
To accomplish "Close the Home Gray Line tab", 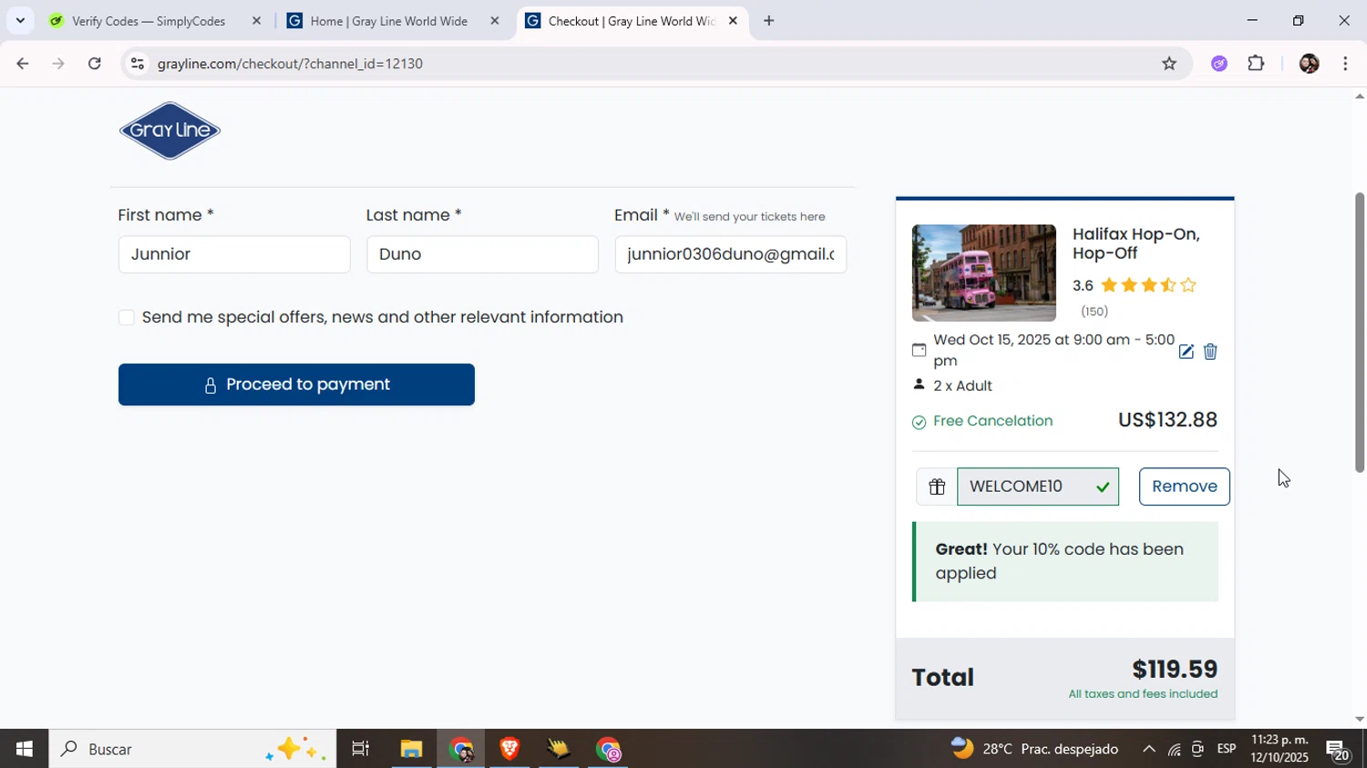I will pos(495,21).
